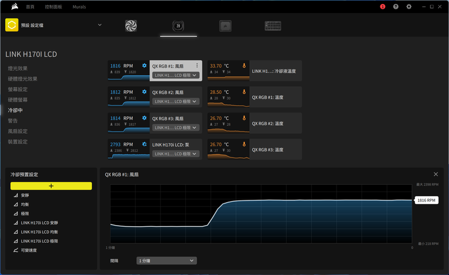Click the yellow default profile hexagon icon
The height and width of the screenshot is (275, 449).
click(x=12, y=25)
